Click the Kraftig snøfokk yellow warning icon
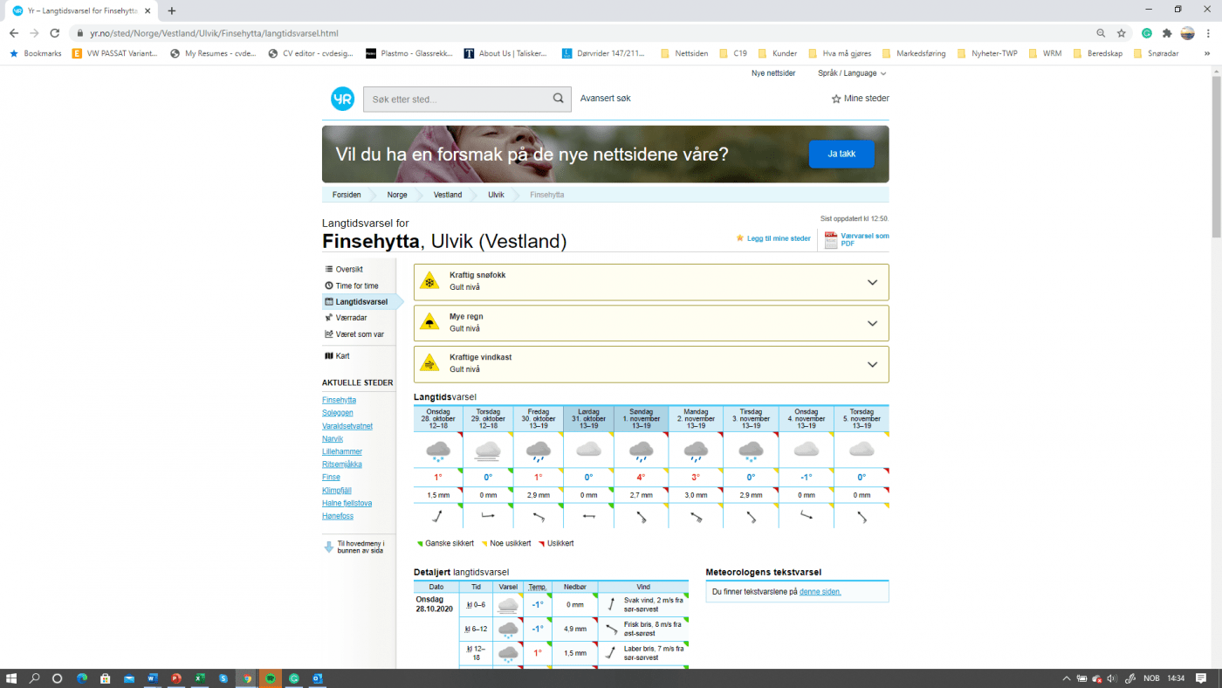Viewport: 1222px width, 688px height. (429, 281)
